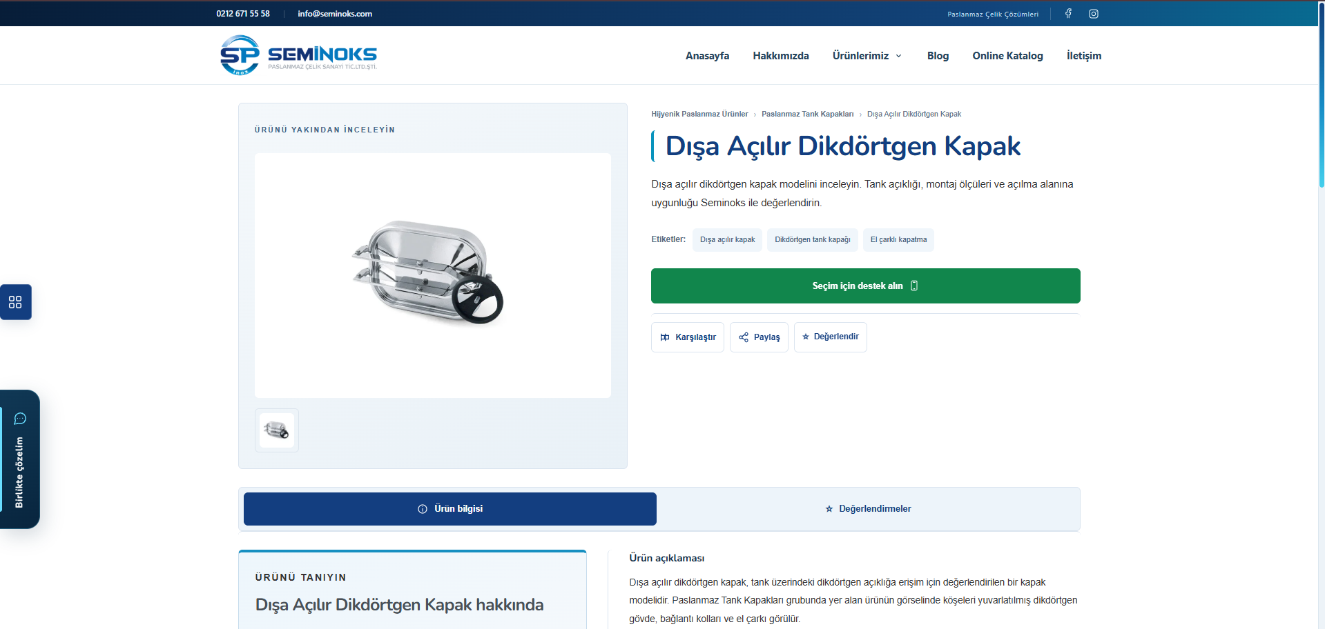Open the Hakkımızda menu item
1325x629 pixels.
pos(781,56)
